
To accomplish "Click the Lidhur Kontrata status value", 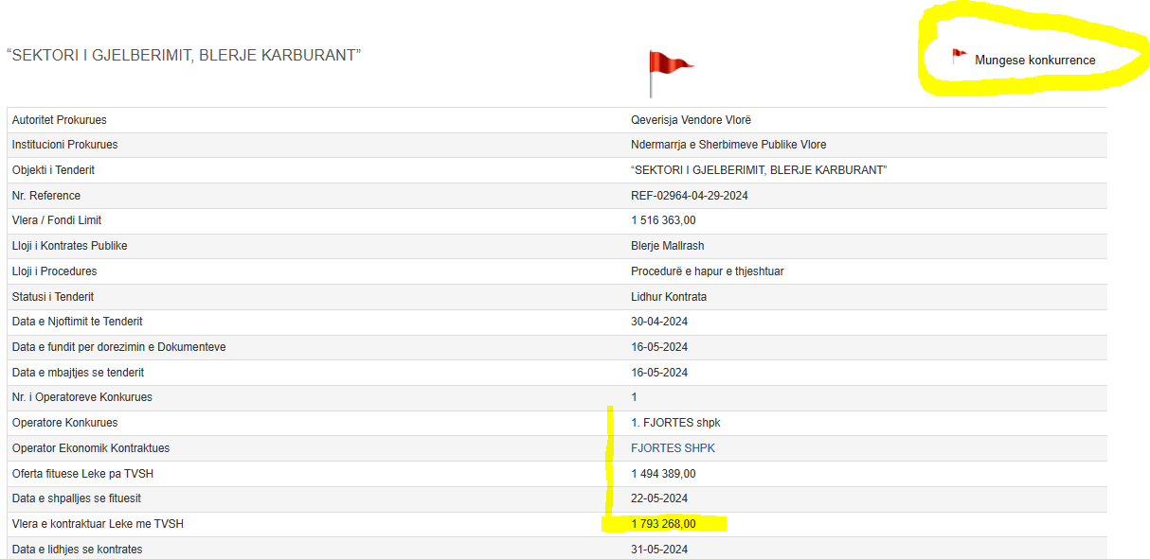I will pyautogui.click(x=669, y=297).
